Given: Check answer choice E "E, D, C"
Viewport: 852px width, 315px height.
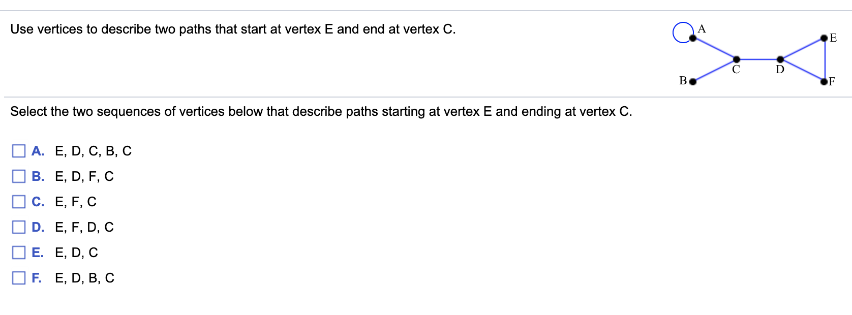Looking at the screenshot, I should point(18,252).
